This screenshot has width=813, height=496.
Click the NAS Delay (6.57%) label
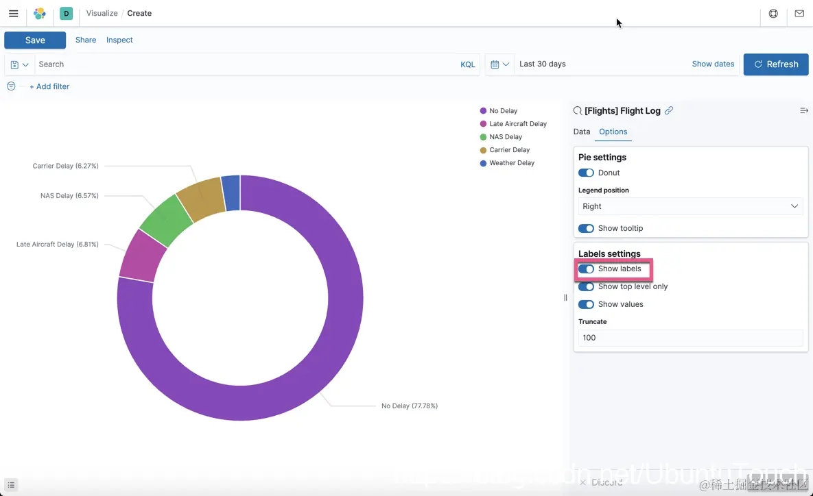pos(69,196)
